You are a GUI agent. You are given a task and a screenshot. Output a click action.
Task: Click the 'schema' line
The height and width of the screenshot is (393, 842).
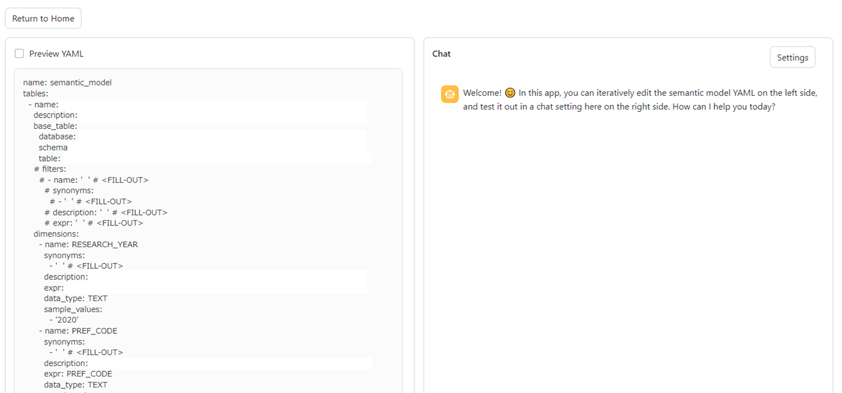[x=53, y=147]
